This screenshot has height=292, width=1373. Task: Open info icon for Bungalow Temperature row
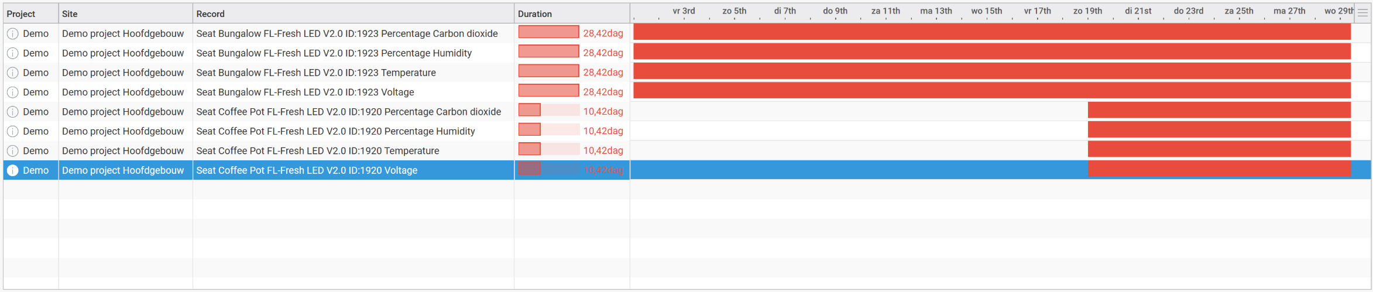pyautogui.click(x=12, y=73)
